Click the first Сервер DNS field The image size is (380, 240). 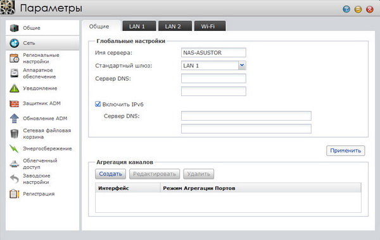pyautogui.click(x=213, y=78)
